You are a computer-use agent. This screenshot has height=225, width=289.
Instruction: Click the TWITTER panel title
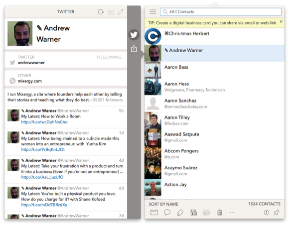point(66,11)
